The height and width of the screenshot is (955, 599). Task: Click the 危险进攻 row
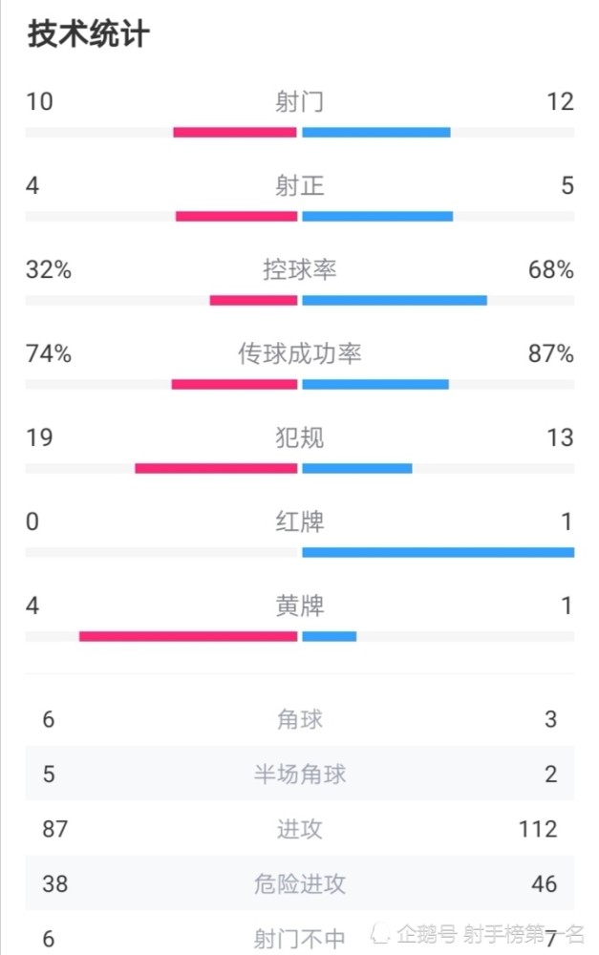click(299, 883)
